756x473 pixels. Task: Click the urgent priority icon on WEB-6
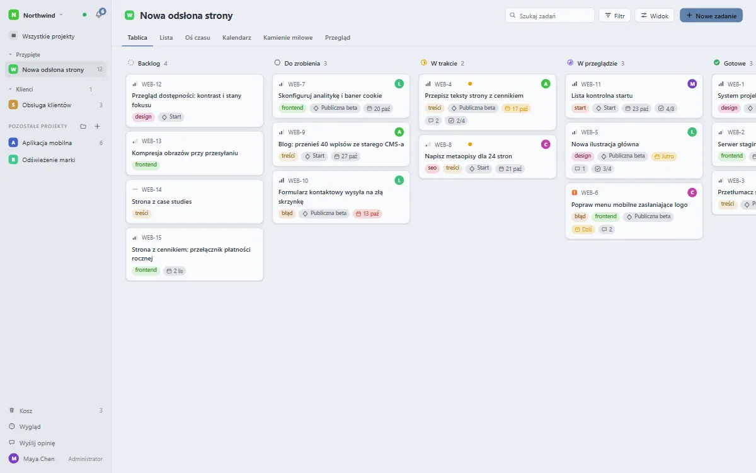tap(575, 193)
